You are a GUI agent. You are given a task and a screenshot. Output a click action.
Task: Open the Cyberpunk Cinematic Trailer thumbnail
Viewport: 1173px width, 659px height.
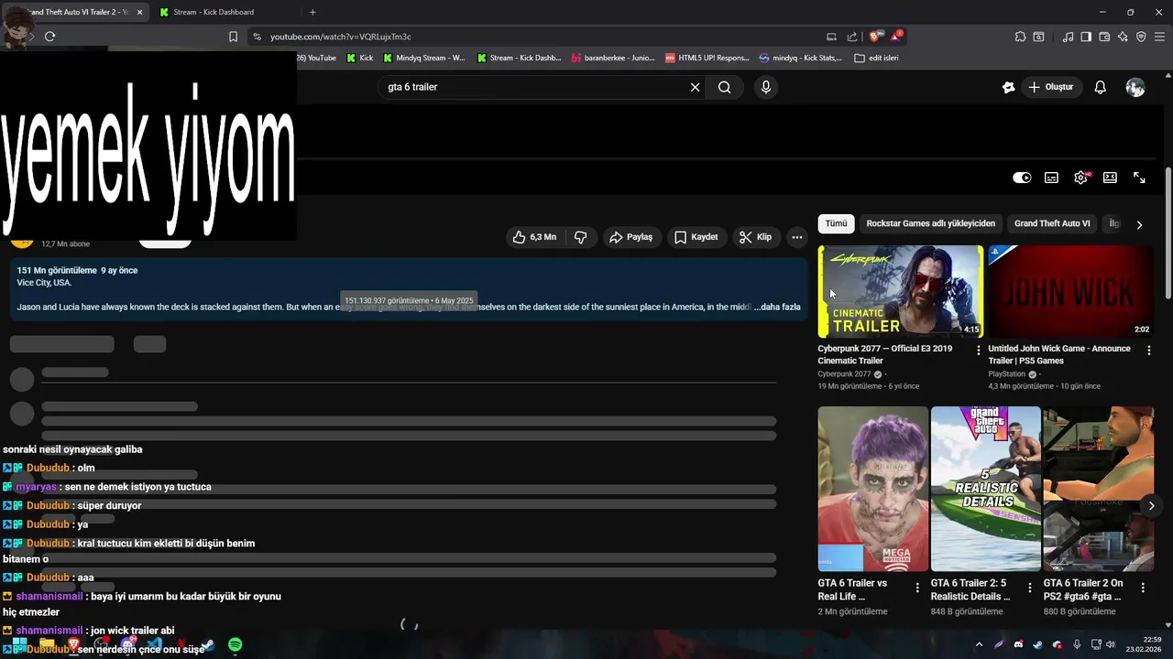[x=900, y=291]
